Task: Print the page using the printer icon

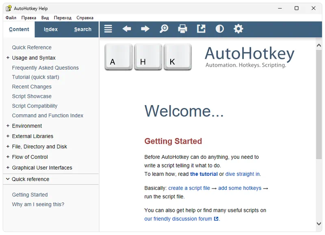Action: 182,29
